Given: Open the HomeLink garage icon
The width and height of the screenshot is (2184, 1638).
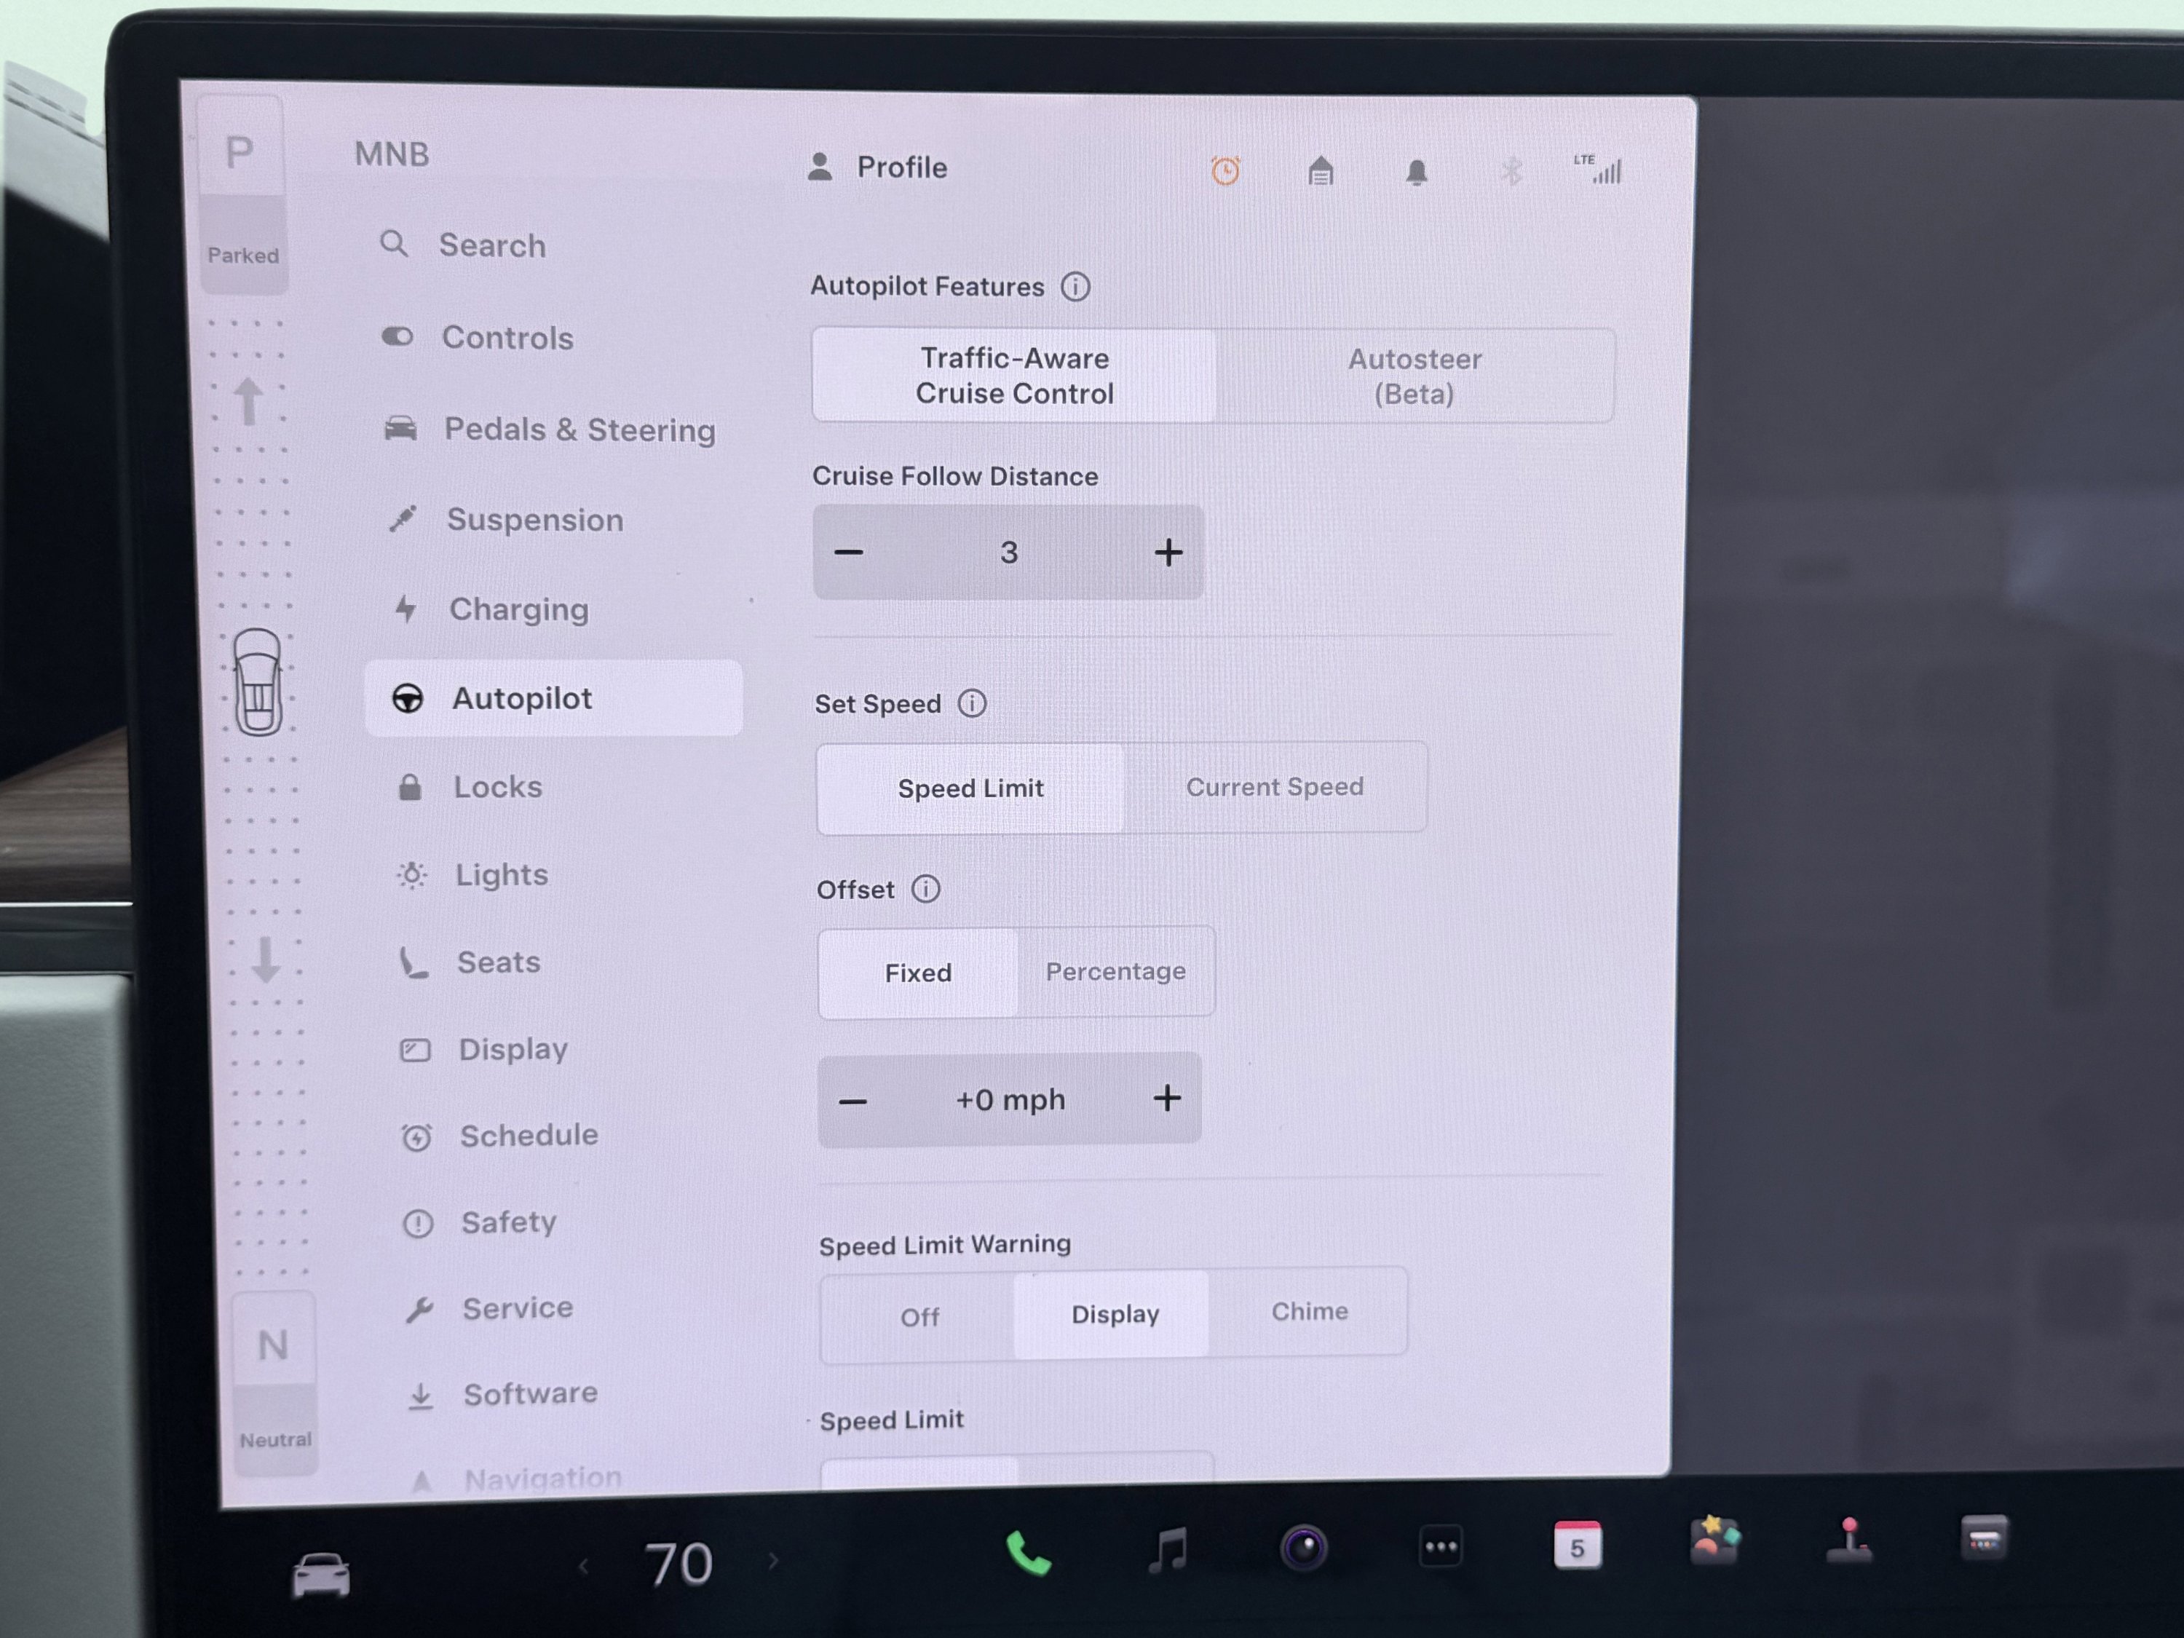Looking at the screenshot, I should point(1320,170).
